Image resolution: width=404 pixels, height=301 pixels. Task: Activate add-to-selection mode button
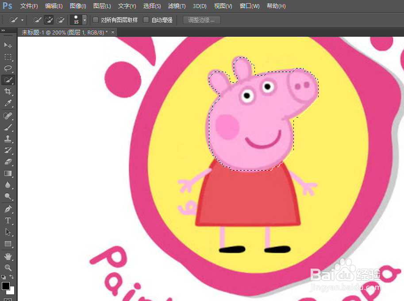[49, 19]
